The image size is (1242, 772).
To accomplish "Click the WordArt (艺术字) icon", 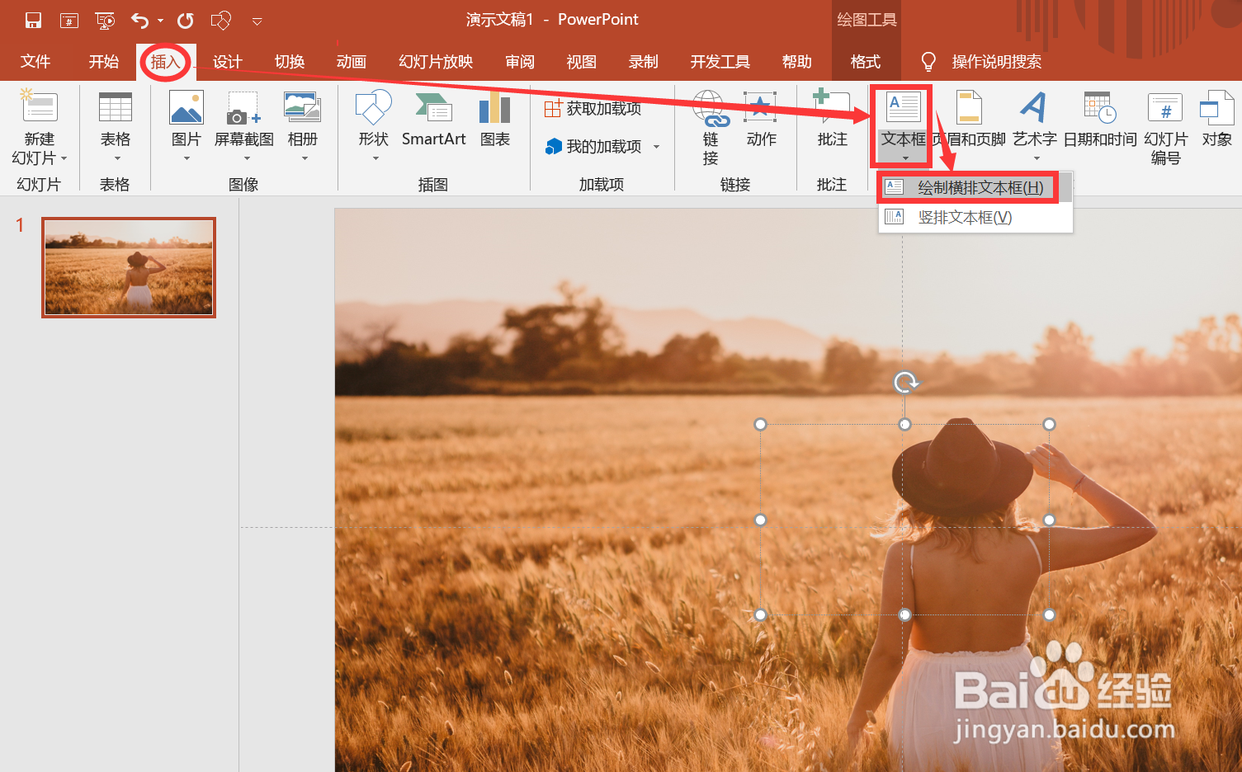I will [1034, 107].
